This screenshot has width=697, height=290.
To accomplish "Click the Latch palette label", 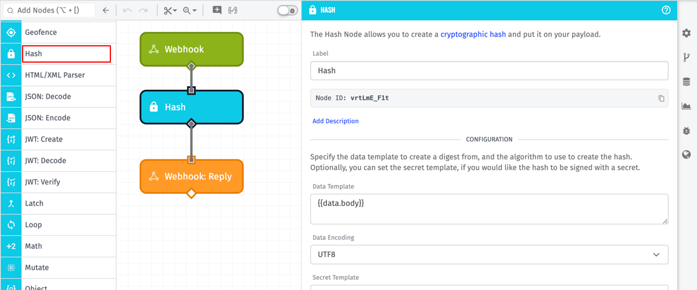I will click(x=34, y=204).
